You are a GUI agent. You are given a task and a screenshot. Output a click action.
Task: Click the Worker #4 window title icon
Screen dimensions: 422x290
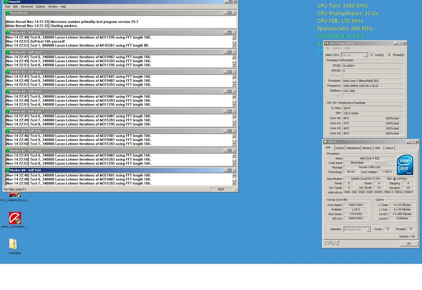[7, 92]
